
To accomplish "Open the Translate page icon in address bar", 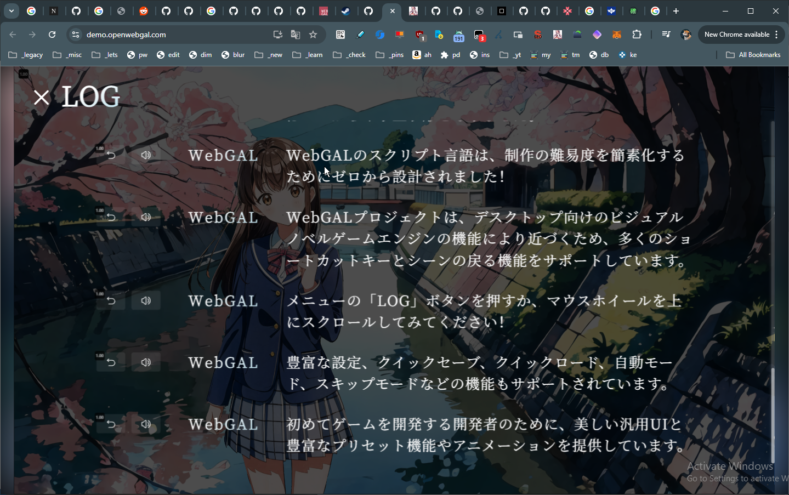I will (x=296, y=35).
